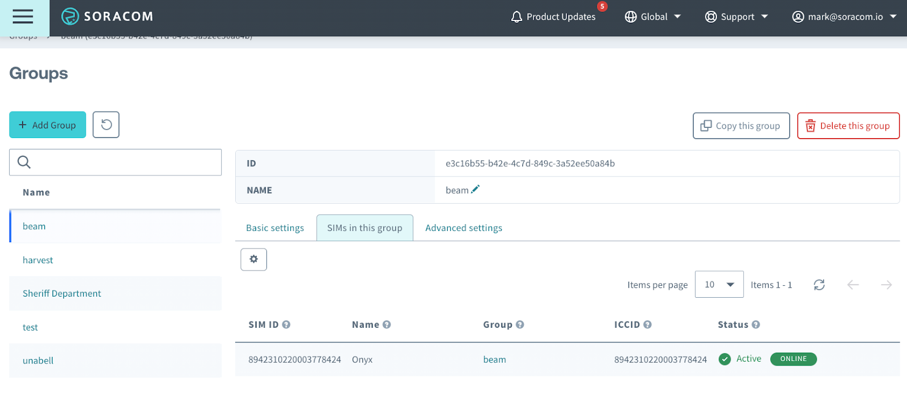Image resolution: width=907 pixels, height=403 pixels.
Task: Switch to Basic settings tab
Action: [275, 228]
